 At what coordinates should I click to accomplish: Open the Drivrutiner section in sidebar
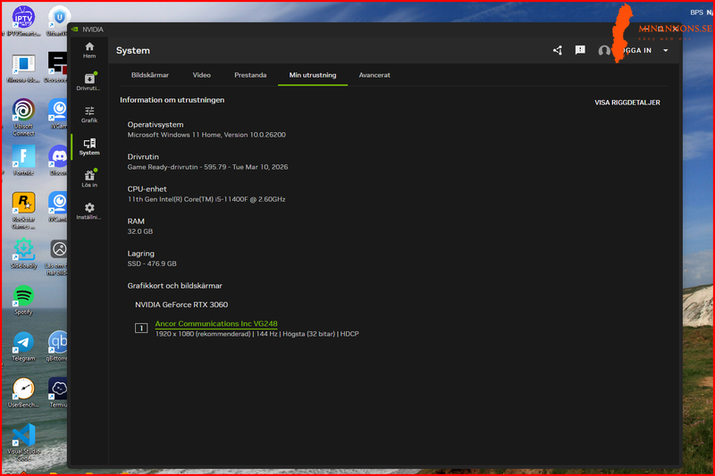89,82
